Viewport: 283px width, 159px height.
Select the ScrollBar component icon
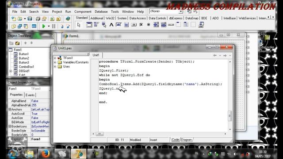[171, 25]
